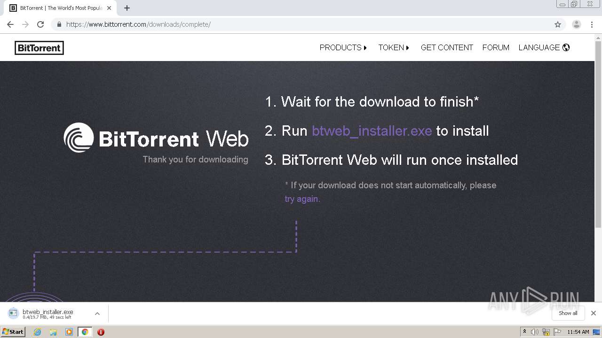Image resolution: width=602 pixels, height=338 pixels.
Task: Open a new tab with plus button
Action: pyautogui.click(x=127, y=8)
